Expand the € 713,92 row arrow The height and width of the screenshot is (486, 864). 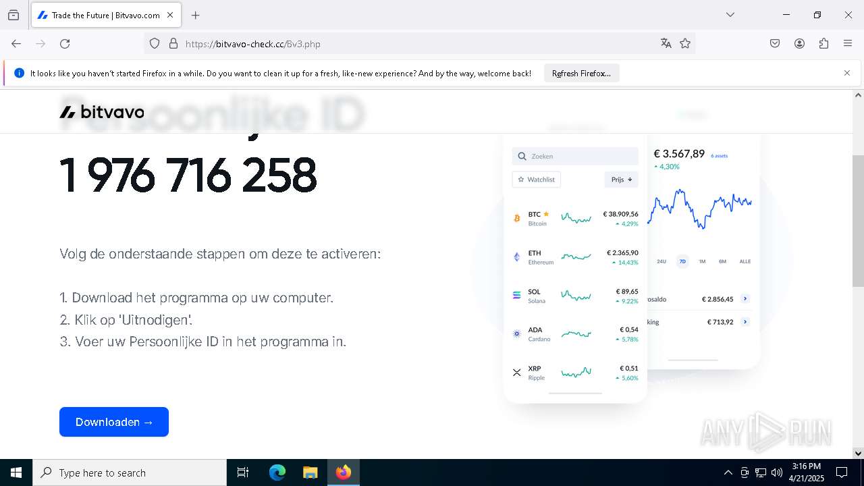pyautogui.click(x=745, y=322)
